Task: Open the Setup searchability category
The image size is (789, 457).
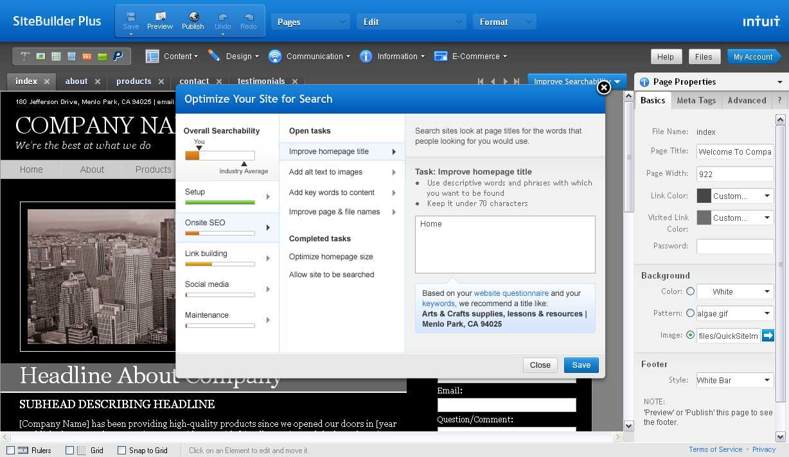Action: (x=227, y=196)
